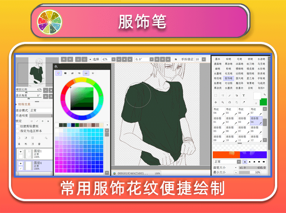
Task: Open the 手抖修正 value dropdown
Action: (x=204, y=59)
